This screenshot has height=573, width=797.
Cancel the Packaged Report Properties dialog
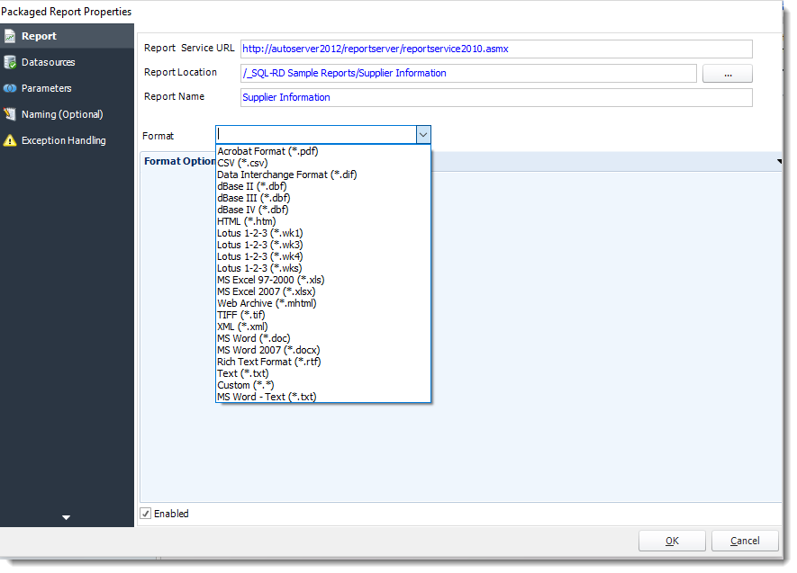pyautogui.click(x=745, y=541)
